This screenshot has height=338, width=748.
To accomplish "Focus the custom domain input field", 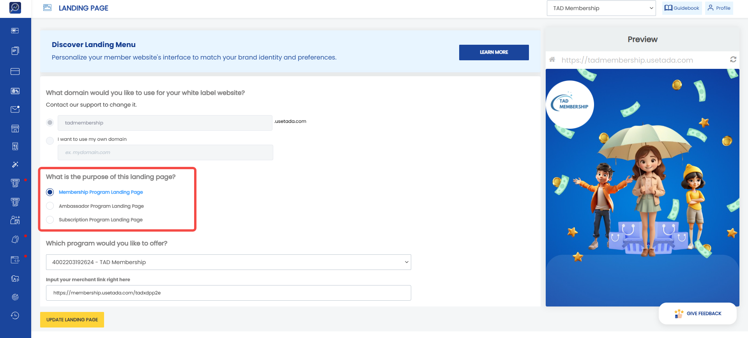I will [x=165, y=152].
